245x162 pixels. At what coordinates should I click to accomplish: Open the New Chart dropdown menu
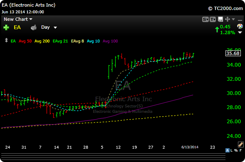(18, 19)
